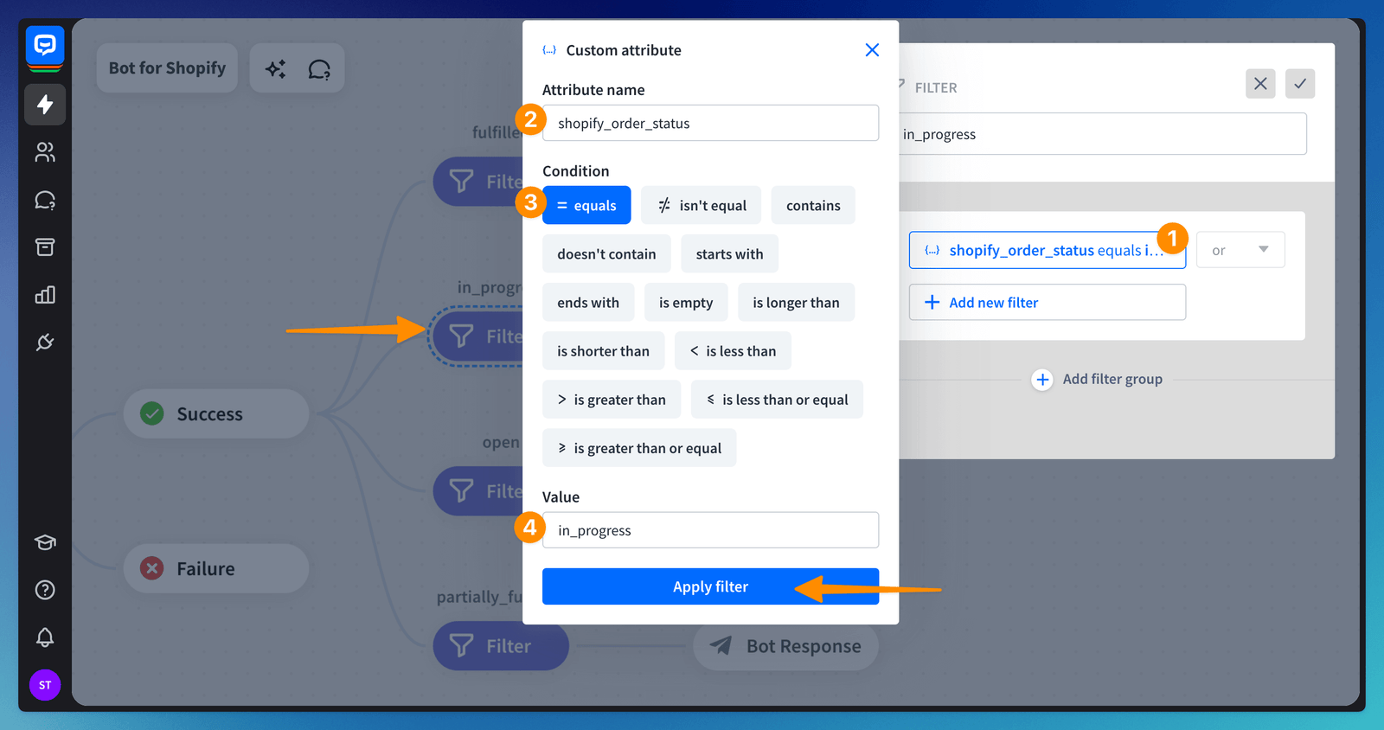Select the 'contains' condition
The width and height of the screenshot is (1384, 730).
tap(812, 206)
